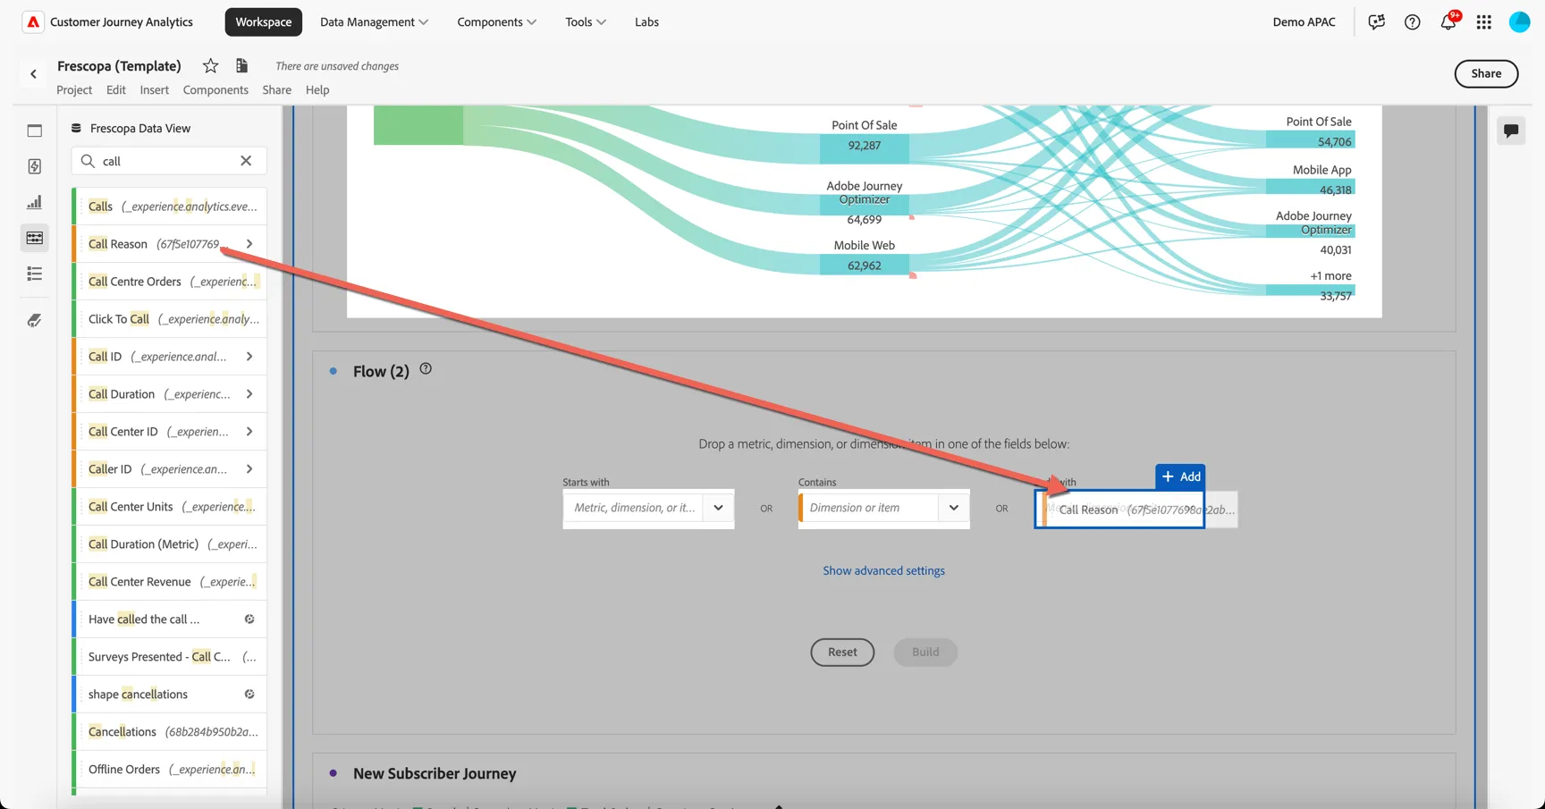
Task: Select Call Centre Orders metric
Action: tap(169, 281)
